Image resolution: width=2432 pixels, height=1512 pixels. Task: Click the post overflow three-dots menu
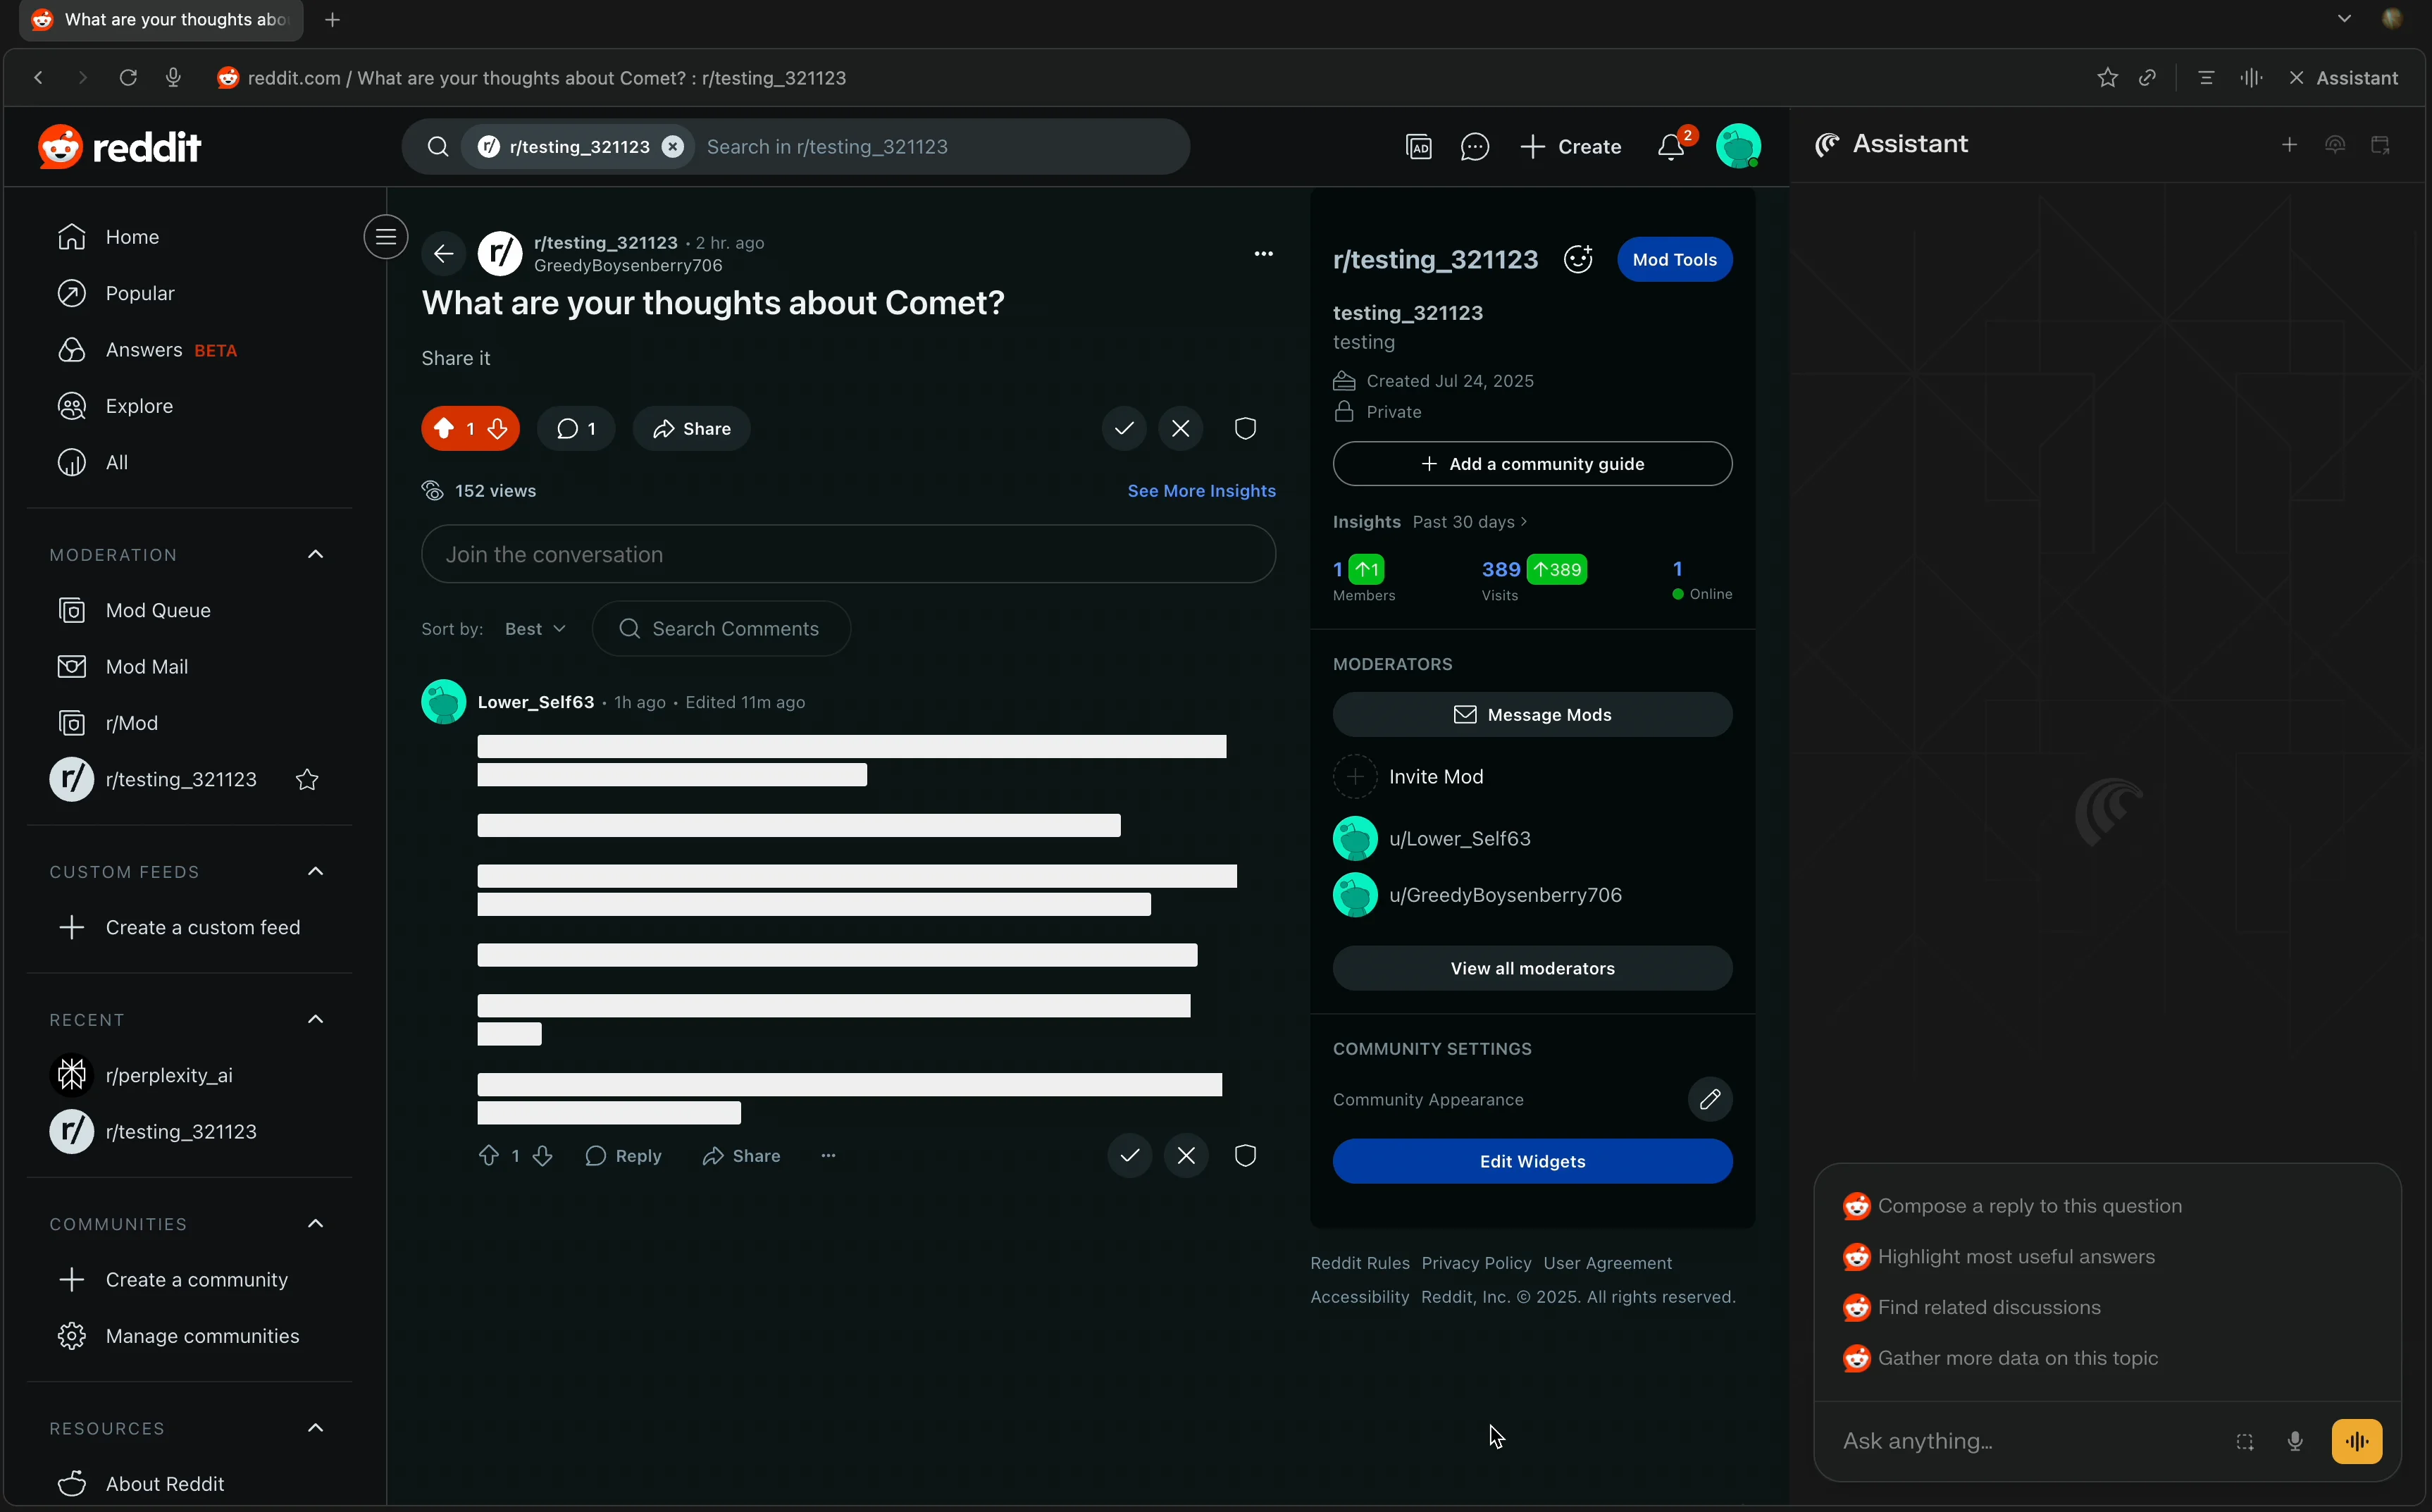1264,254
